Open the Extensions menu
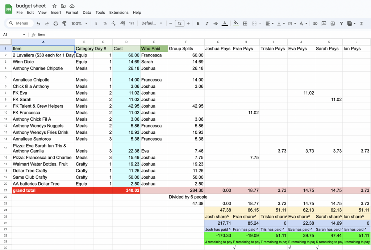The image size is (371, 250). tap(119, 12)
